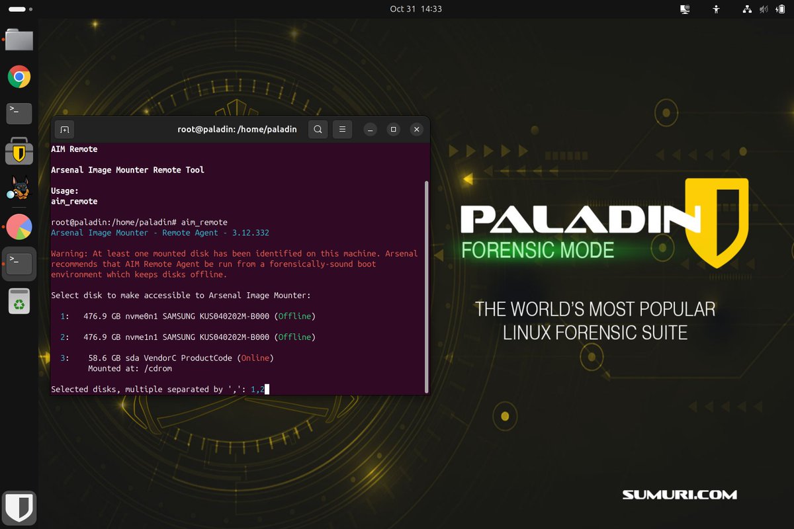
Task: Click 'Arsenal Image Mounter - Remote Agent - 3.12.332' line
Action: [x=160, y=233]
